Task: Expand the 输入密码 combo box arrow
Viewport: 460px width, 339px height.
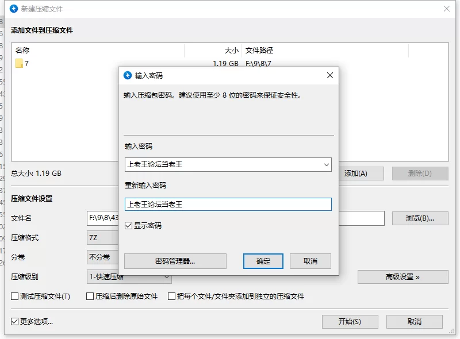Action: (326, 164)
